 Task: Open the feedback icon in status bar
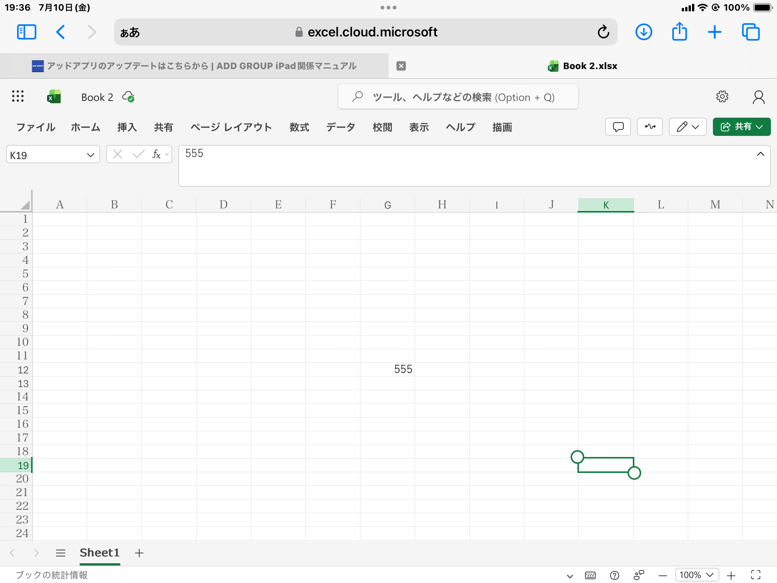pyautogui.click(x=639, y=575)
